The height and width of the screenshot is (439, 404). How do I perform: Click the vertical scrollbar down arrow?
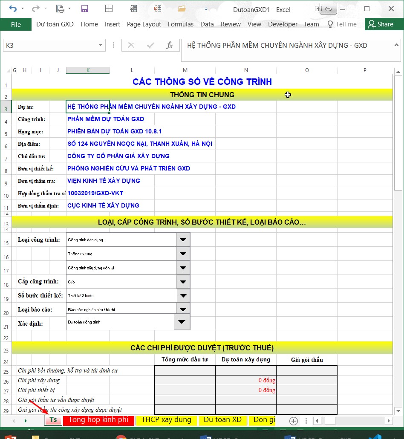pos(398,411)
